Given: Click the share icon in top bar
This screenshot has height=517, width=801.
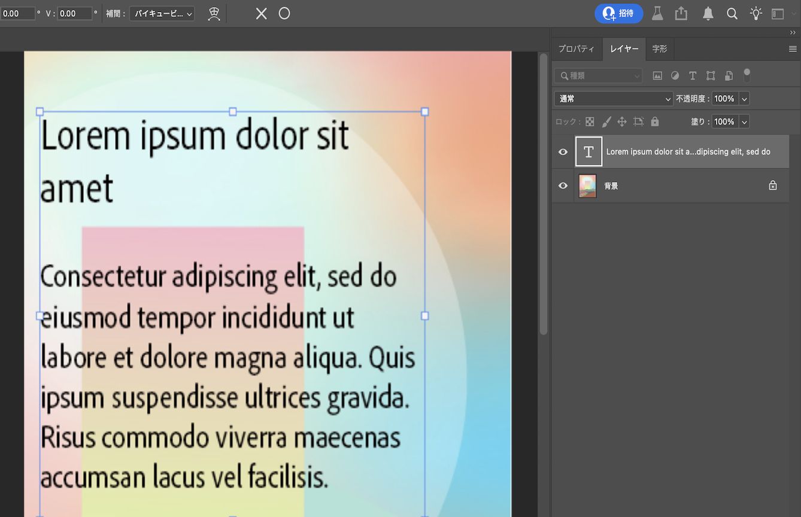Looking at the screenshot, I should tap(681, 13).
